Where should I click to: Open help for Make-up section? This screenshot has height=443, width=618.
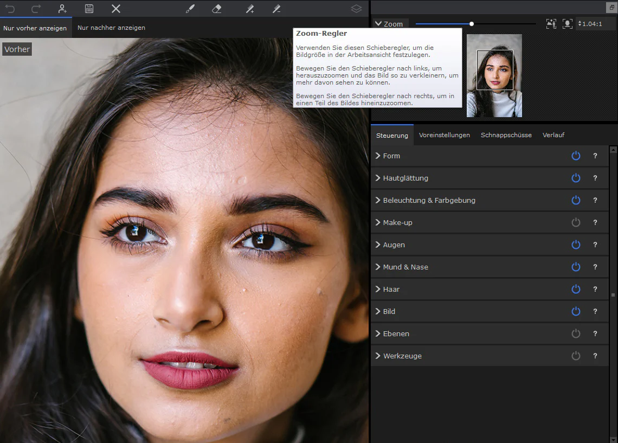[595, 223]
